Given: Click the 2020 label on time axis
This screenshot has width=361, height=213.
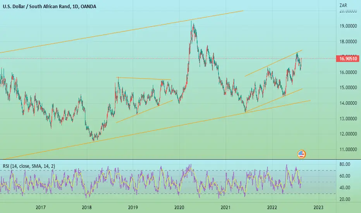Looking at the screenshot, I should 179,208.
